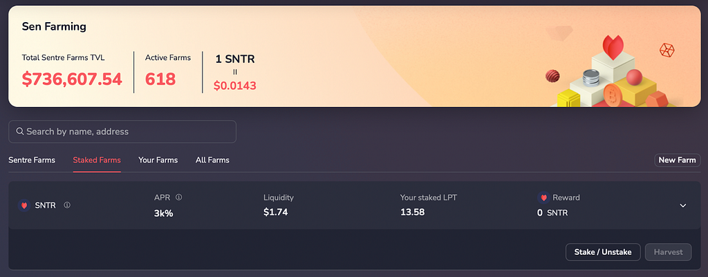Click the search magnifier icon

[x=20, y=131]
